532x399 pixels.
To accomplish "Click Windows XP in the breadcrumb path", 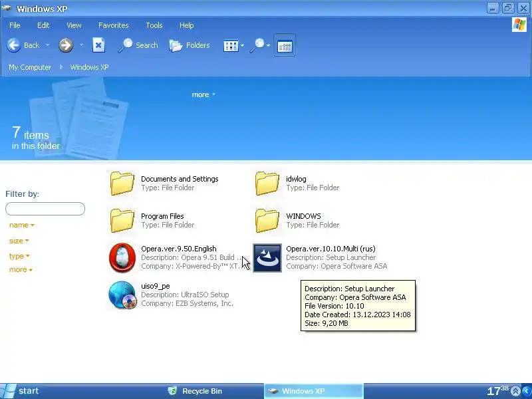I will tap(89, 67).
